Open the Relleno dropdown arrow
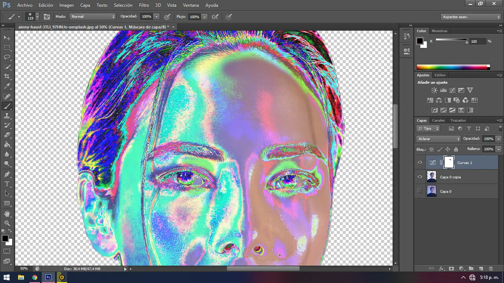 498,149
